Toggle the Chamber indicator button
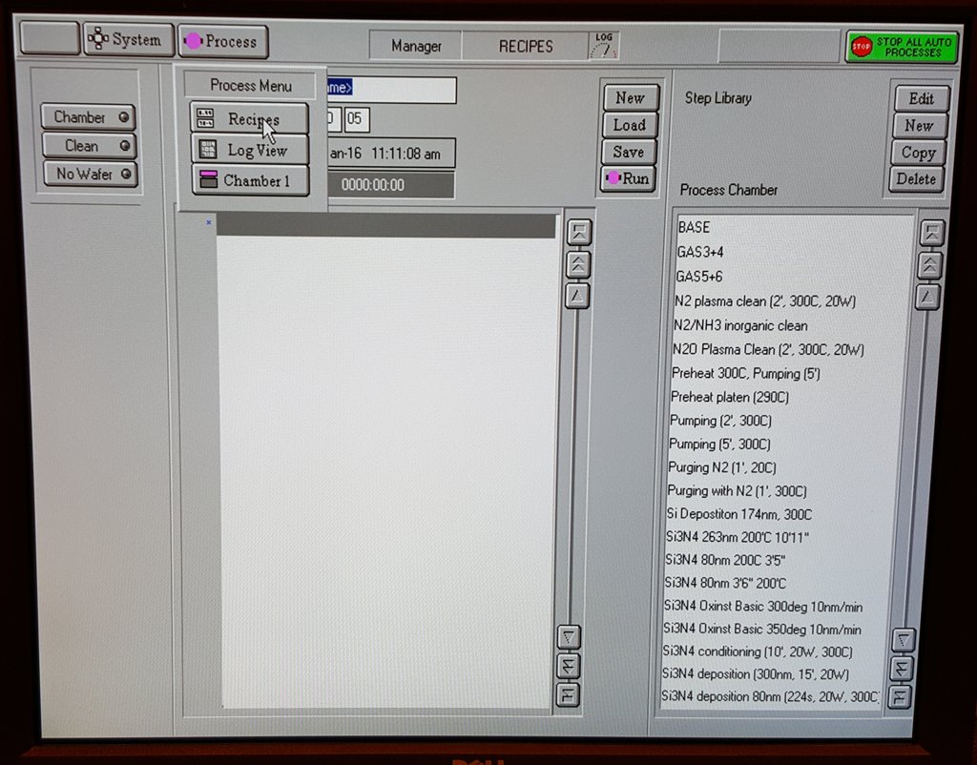977x765 pixels. (89, 117)
